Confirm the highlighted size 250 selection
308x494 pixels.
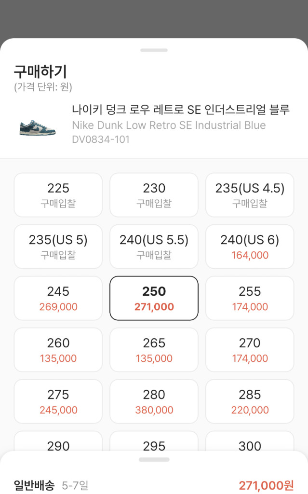point(153,298)
